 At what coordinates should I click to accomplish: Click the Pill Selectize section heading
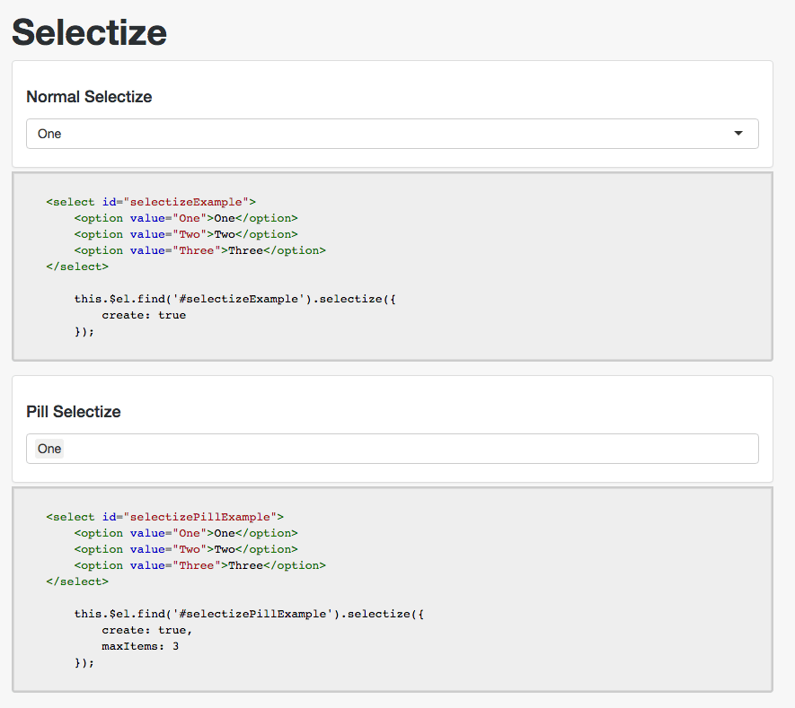pyautogui.click(x=74, y=412)
